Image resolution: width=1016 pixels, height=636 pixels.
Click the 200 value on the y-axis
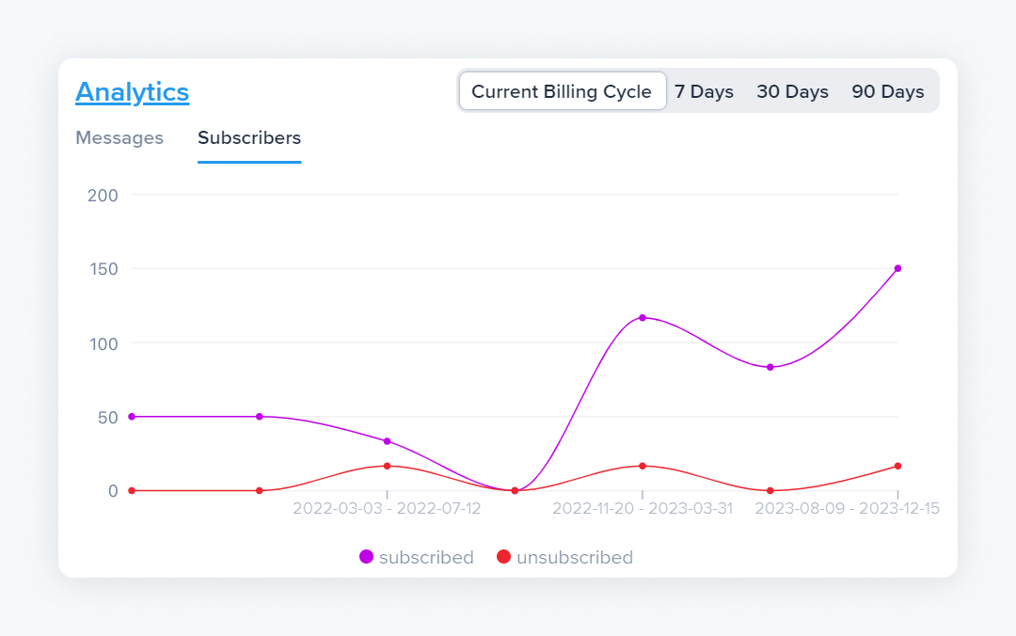[105, 196]
